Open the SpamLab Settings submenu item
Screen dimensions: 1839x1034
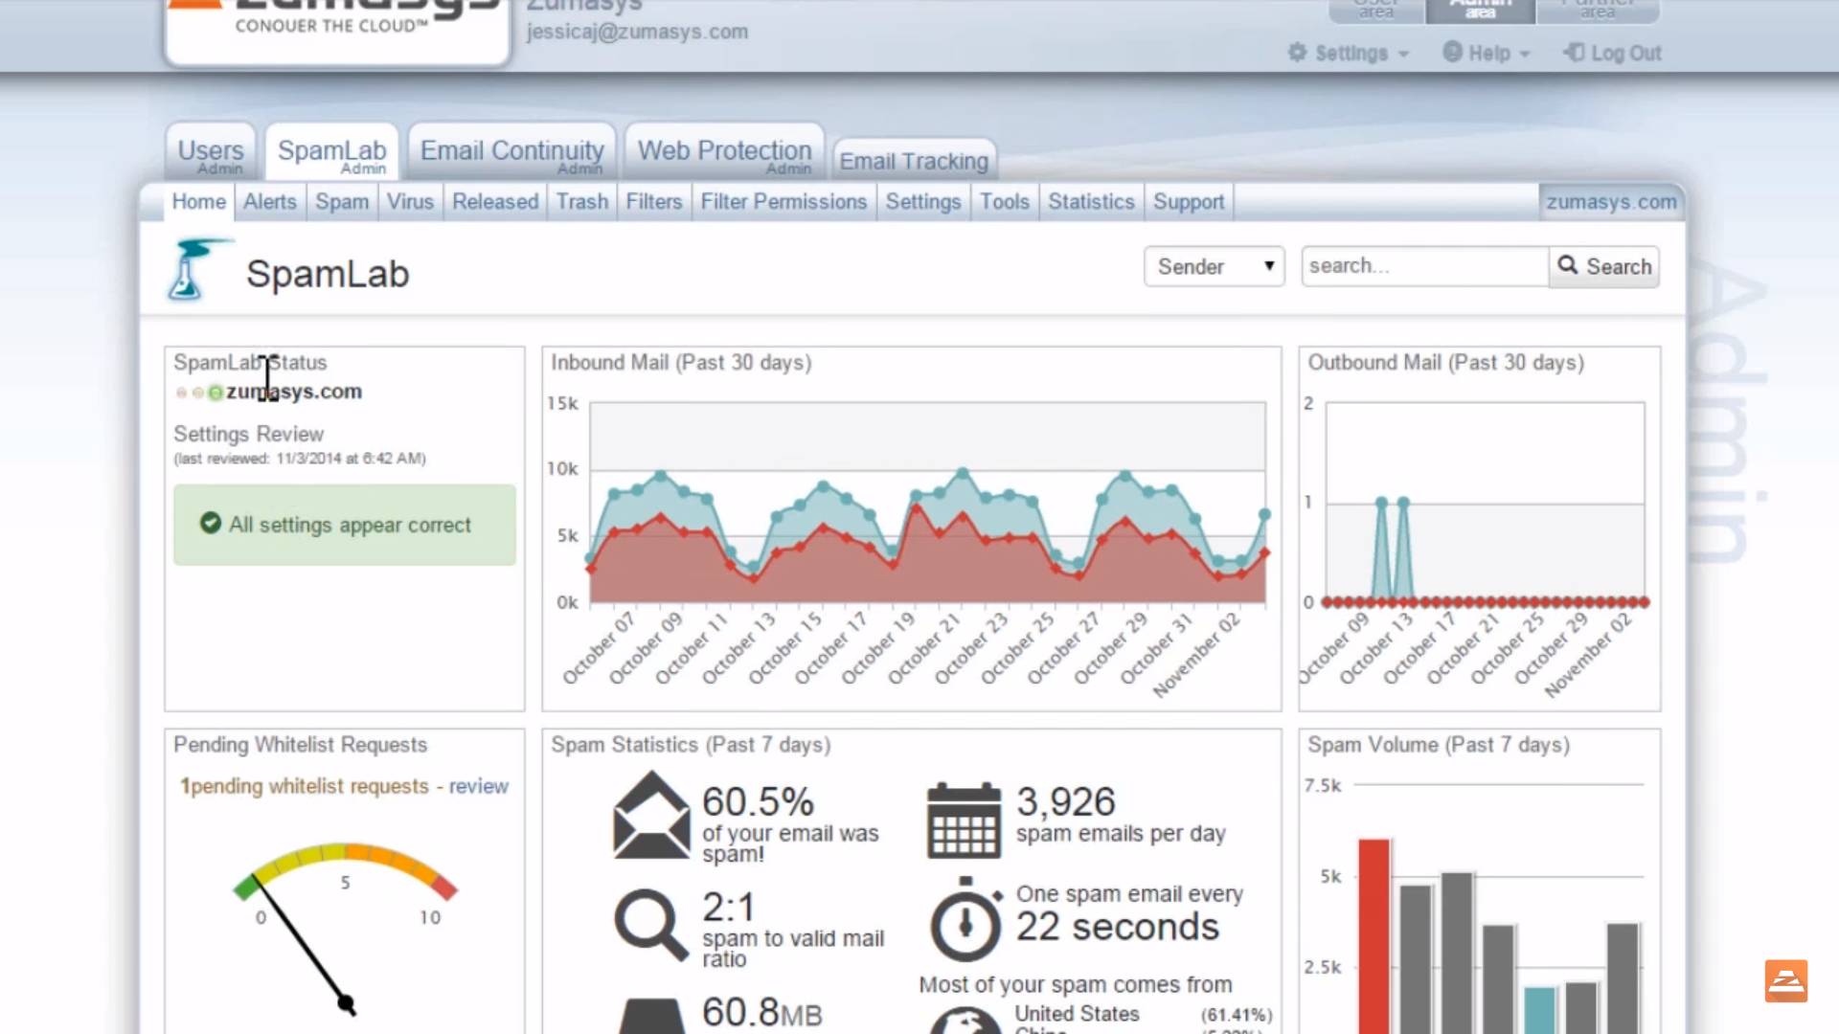[x=922, y=202]
